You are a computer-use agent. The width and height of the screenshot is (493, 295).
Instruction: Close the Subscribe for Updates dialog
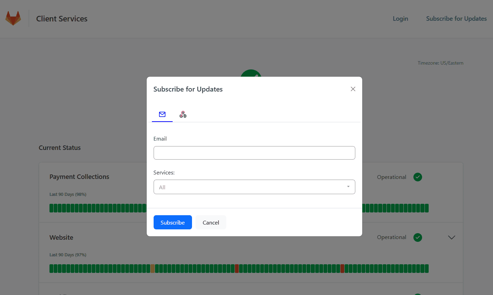(353, 89)
